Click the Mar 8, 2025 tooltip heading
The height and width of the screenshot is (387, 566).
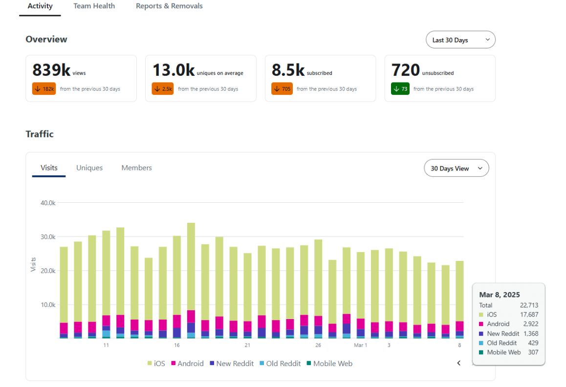coord(499,295)
